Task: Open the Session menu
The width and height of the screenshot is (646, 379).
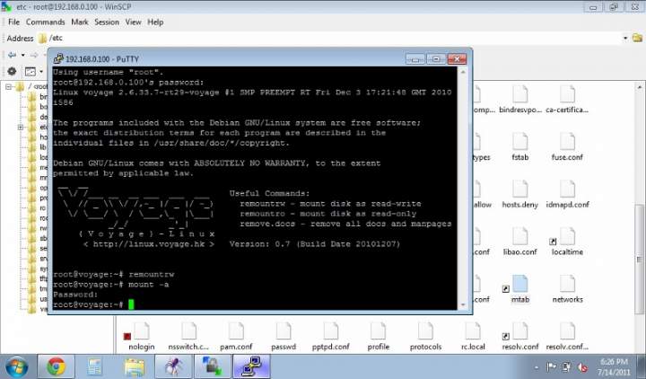Action: 107,22
